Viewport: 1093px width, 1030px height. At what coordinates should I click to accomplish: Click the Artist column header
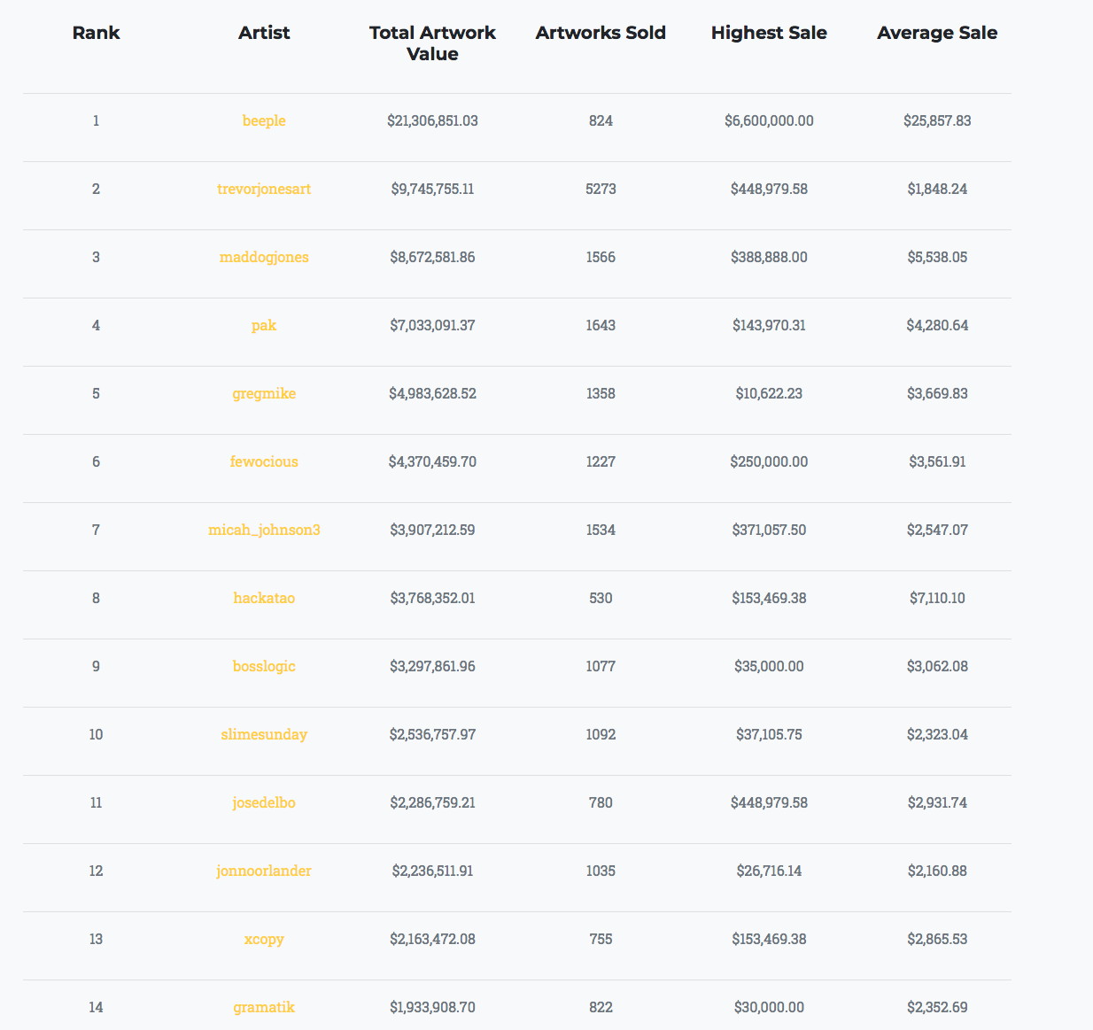pos(264,33)
